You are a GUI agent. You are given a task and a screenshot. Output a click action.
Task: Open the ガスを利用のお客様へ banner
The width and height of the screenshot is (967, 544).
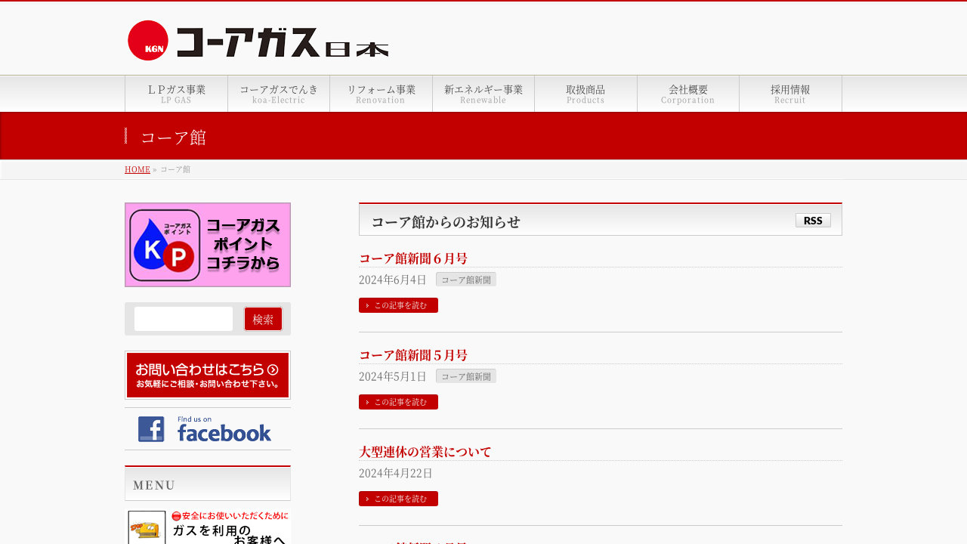[x=208, y=527]
